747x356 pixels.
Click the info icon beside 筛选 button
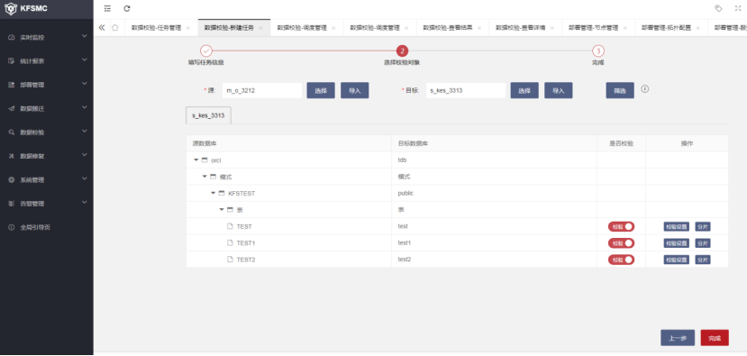644,89
